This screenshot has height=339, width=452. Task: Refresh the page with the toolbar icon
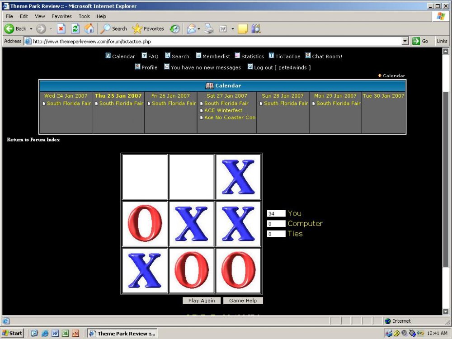point(75,28)
